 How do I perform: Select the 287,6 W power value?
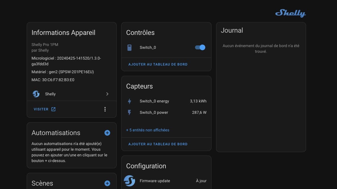coord(199,112)
